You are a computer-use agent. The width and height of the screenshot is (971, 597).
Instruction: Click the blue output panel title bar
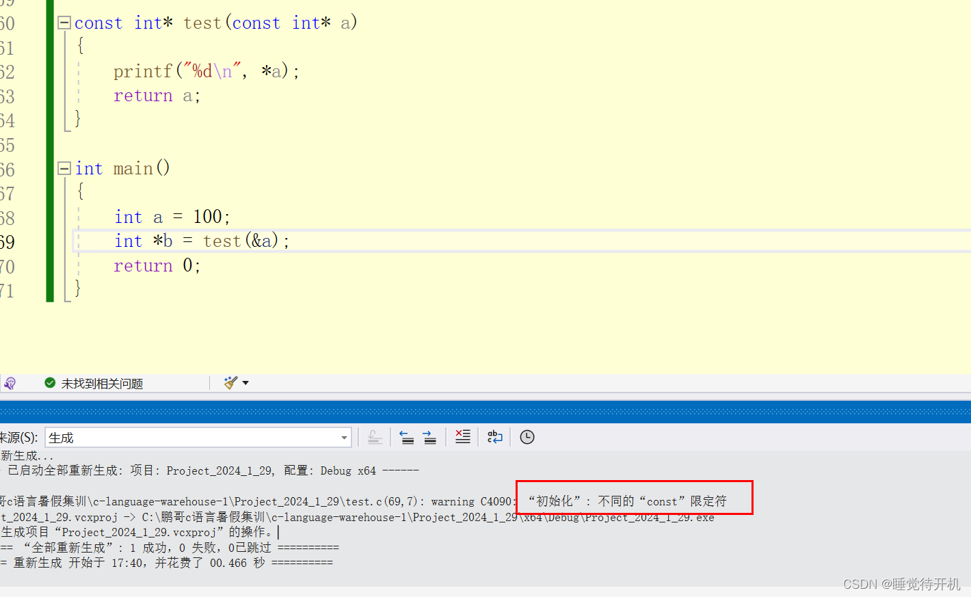click(x=485, y=412)
